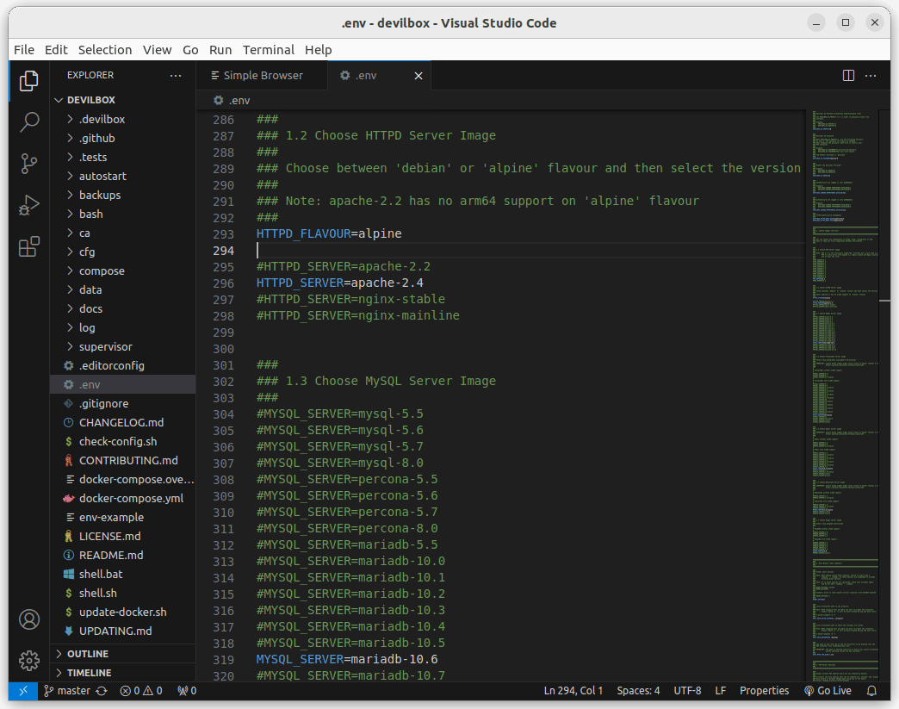Click the Accounts icon

(x=29, y=619)
